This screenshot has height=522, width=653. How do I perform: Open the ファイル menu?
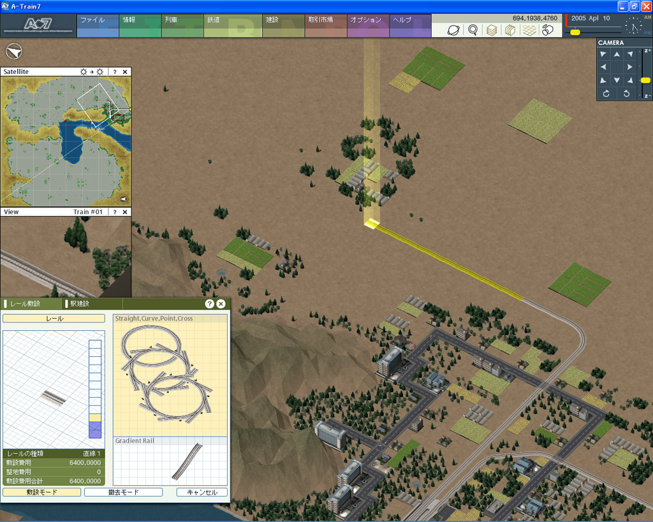98,25
